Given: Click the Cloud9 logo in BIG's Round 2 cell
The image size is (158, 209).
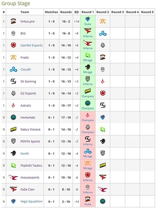Looking at the screenshot, I should [x=103, y=34].
